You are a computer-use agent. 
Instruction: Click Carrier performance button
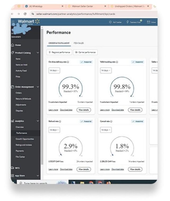click(x=85, y=52)
